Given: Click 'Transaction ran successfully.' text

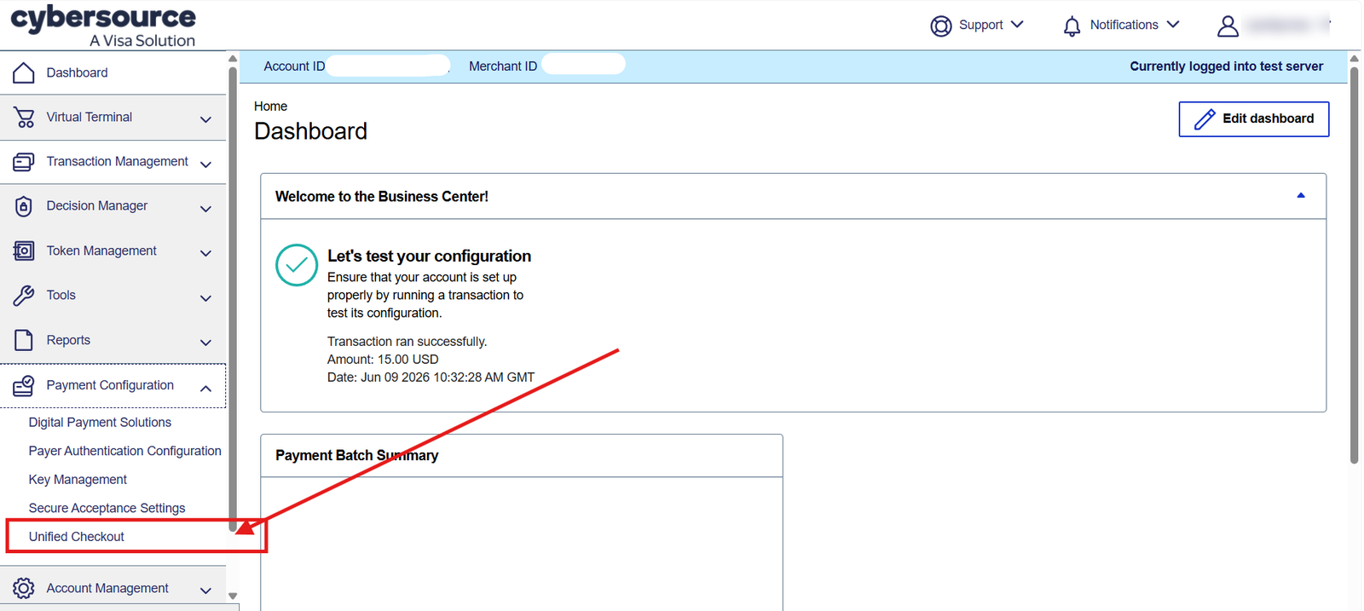Looking at the screenshot, I should [407, 342].
